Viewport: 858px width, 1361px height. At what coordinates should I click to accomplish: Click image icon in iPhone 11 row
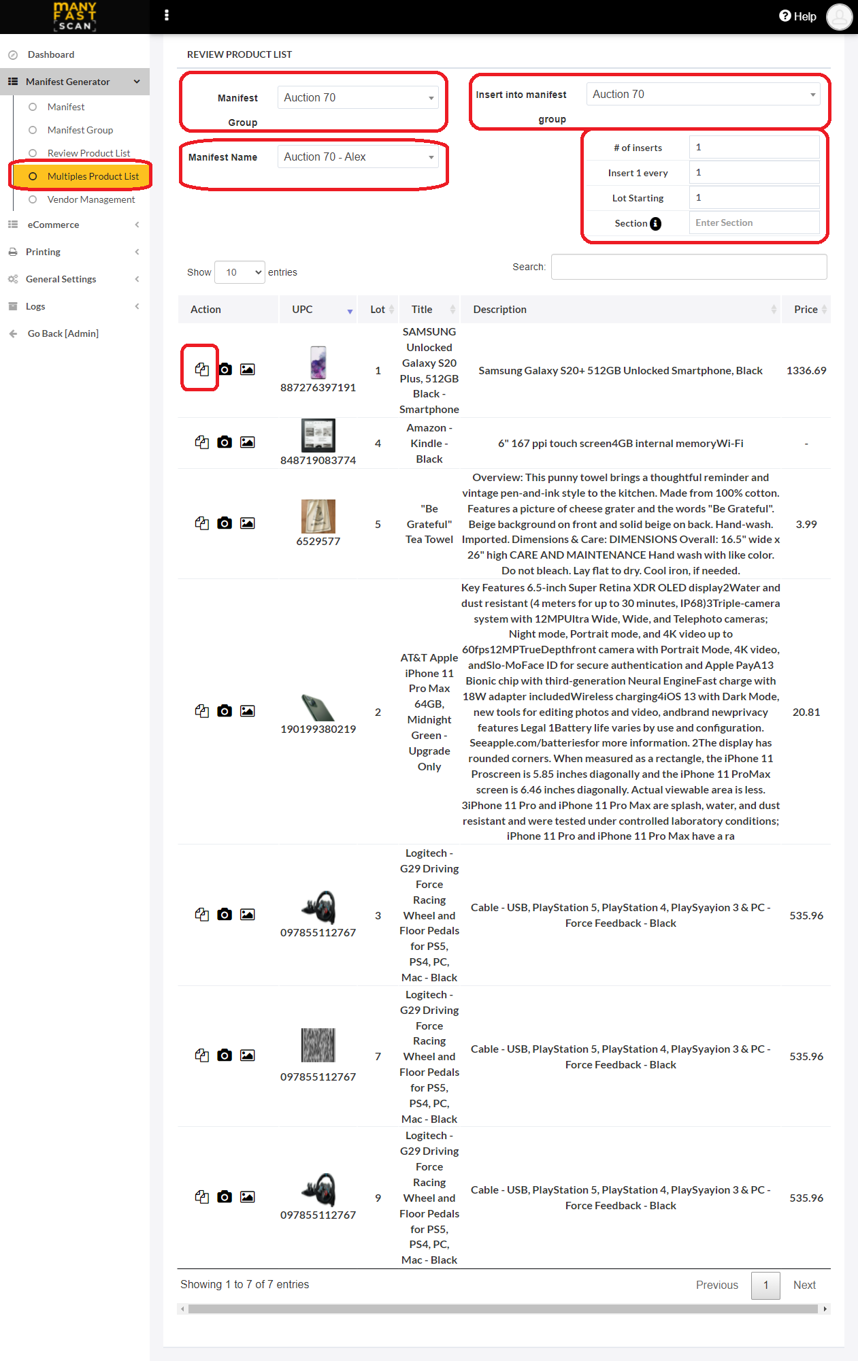248,710
